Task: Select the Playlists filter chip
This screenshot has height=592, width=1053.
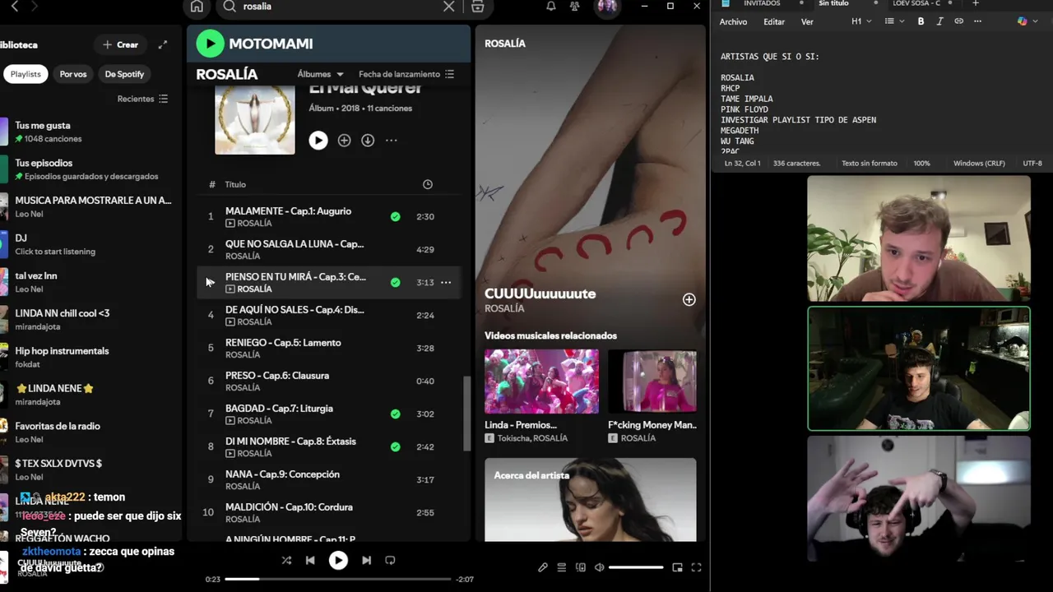Action: click(x=26, y=74)
